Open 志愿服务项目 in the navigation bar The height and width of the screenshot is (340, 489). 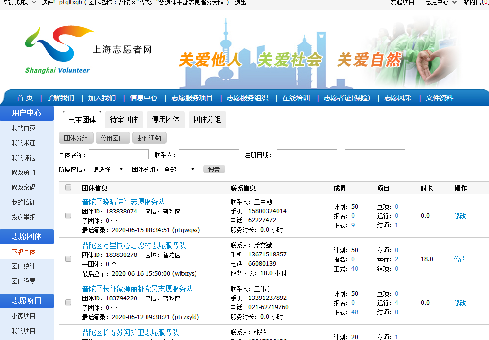click(x=192, y=98)
